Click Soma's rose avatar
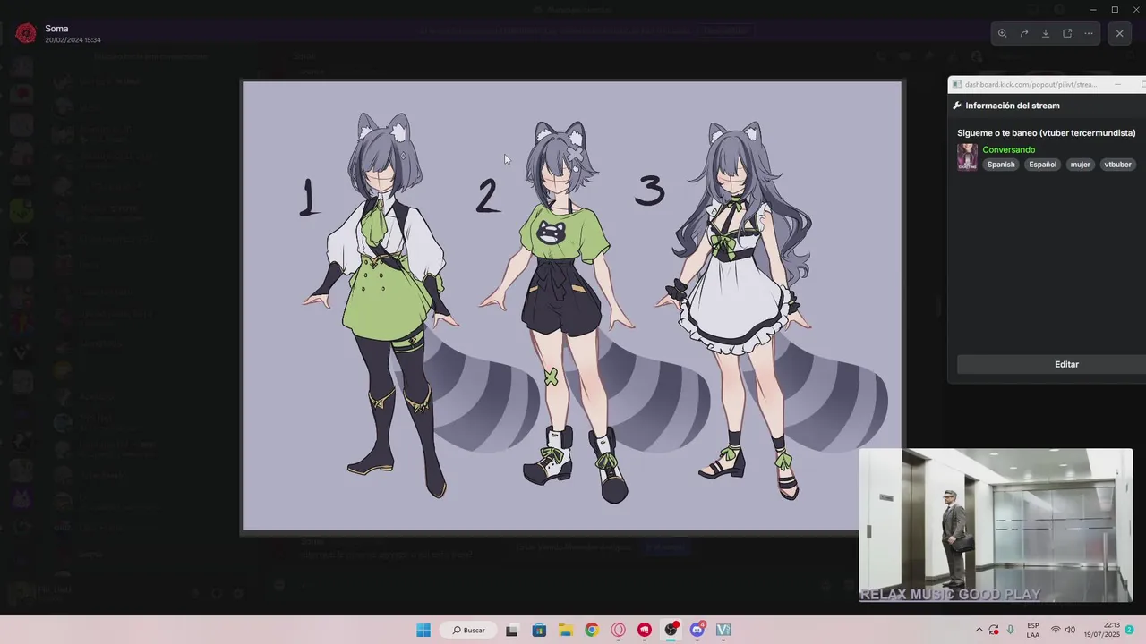The image size is (1146, 644). click(26, 33)
